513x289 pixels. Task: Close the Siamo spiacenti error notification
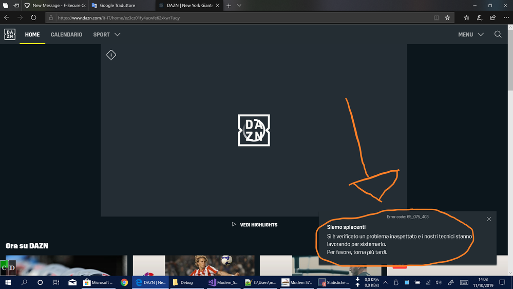tap(489, 219)
